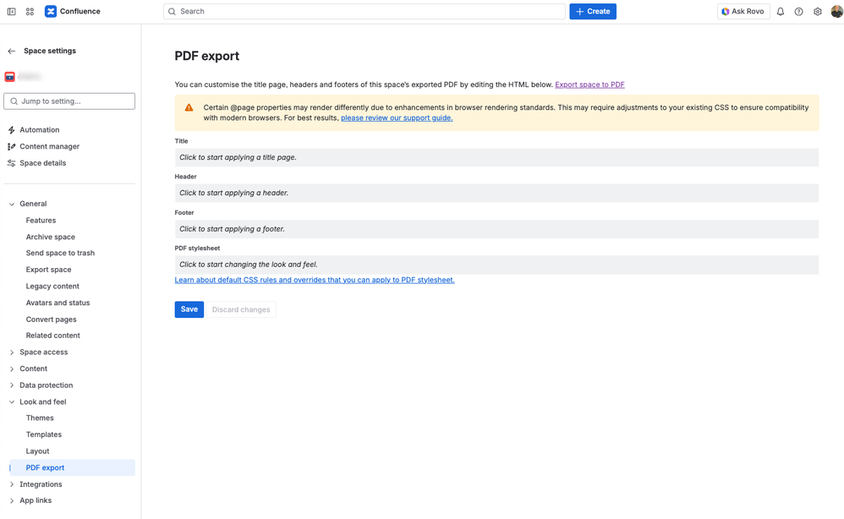Open Space details
The height and width of the screenshot is (519, 844).
point(43,163)
